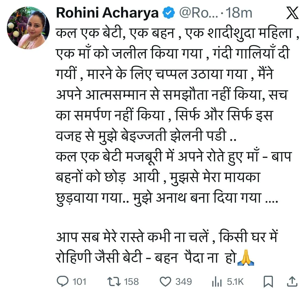This screenshot has width=307, height=298.
Task: Select the tweet text body
Action: pos(153,114)
